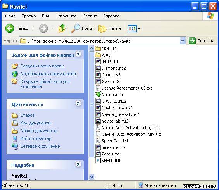Image resolution: width=219 pixels, height=190 pixels.
Task: Click Открыть общий доступ к этой папке
Action: [45, 84]
